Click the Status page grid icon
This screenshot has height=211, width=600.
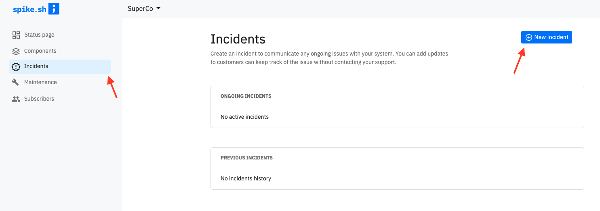tap(16, 35)
